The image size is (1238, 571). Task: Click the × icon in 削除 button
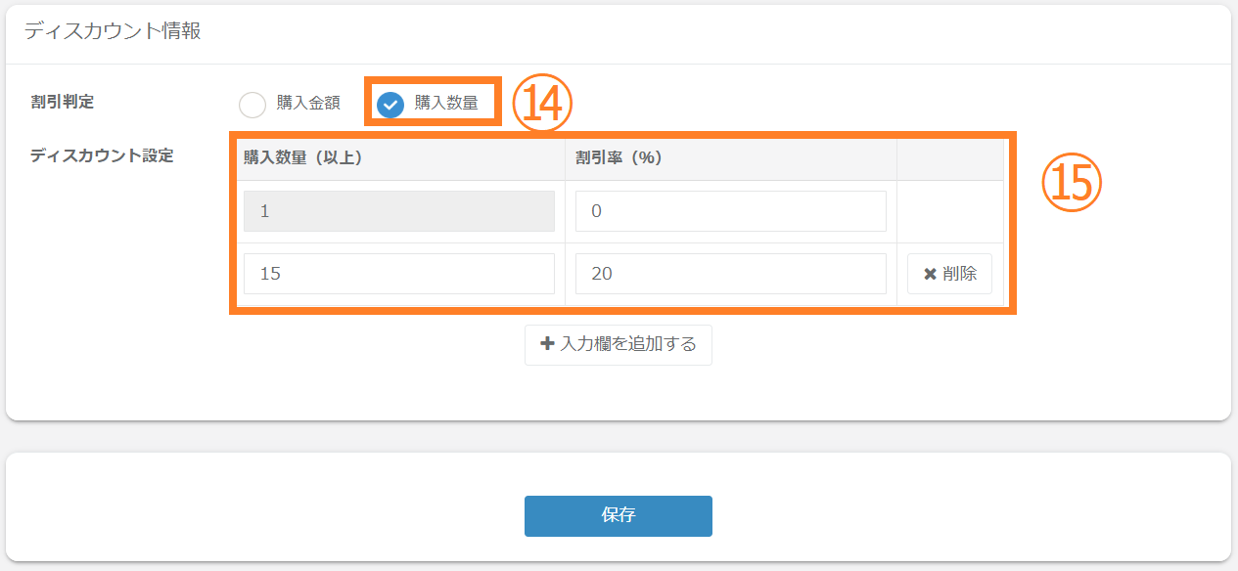930,274
